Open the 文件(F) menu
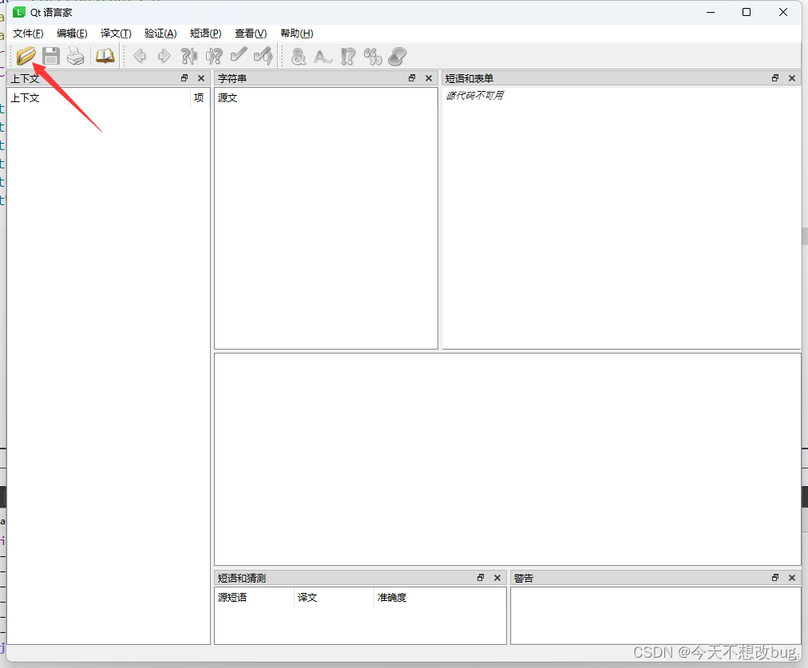This screenshot has width=808, height=668. pos(28,34)
